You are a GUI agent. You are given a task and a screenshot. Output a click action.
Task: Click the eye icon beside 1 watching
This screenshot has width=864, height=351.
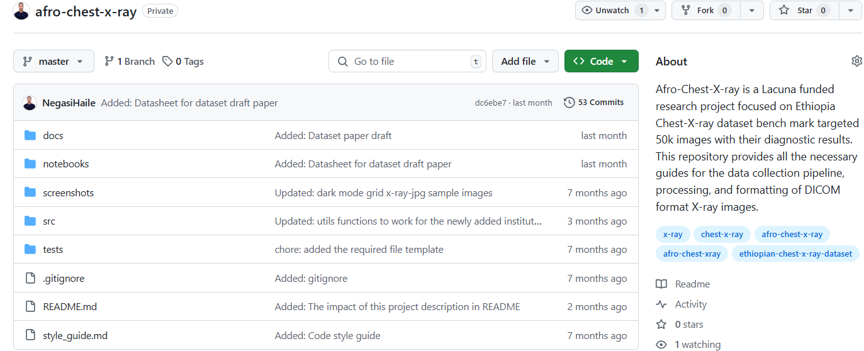[661, 345]
